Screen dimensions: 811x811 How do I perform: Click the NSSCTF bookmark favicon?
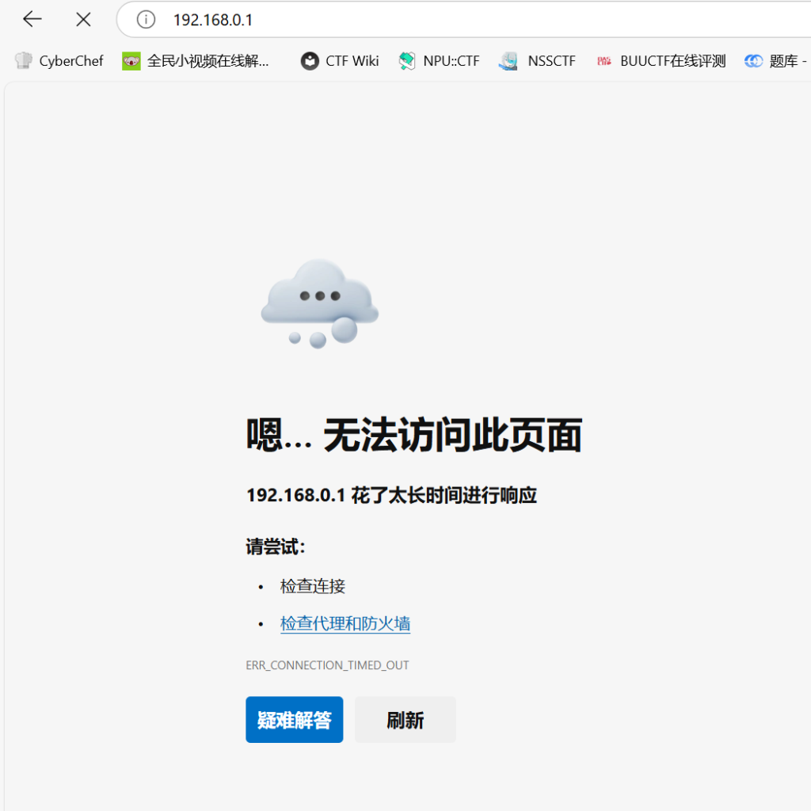click(508, 61)
